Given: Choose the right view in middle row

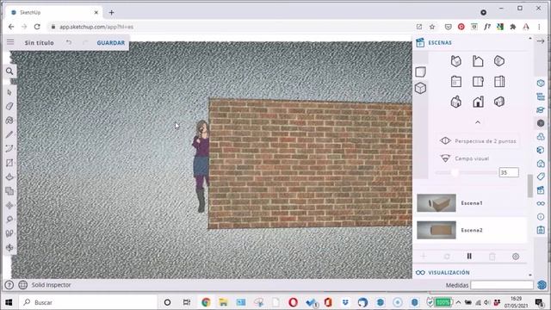Looking at the screenshot, I should pos(499,82).
